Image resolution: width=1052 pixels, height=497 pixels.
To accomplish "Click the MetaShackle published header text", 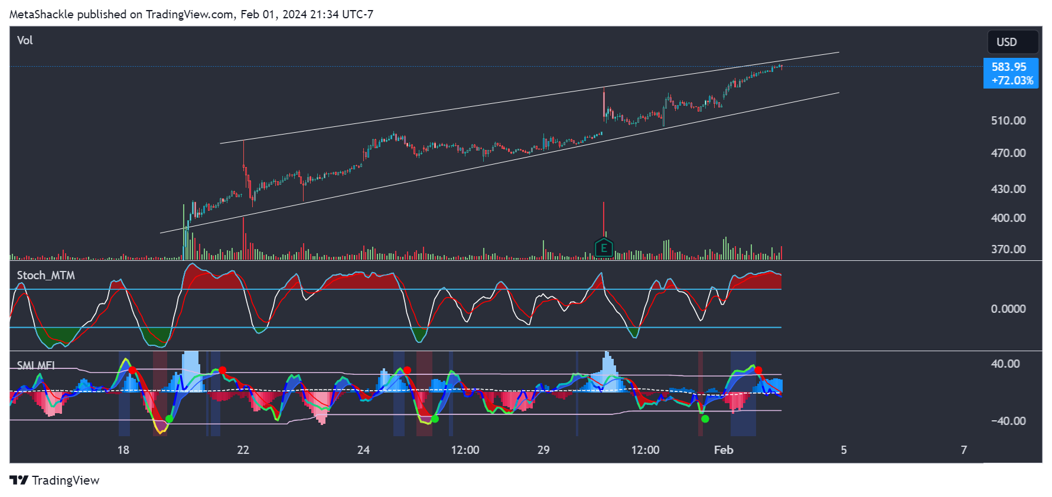I will (x=191, y=14).
